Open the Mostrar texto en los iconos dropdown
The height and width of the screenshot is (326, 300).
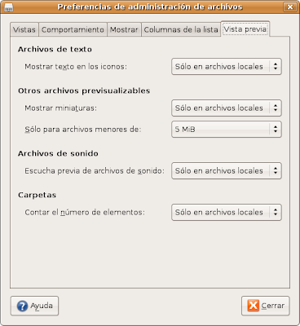(227, 67)
